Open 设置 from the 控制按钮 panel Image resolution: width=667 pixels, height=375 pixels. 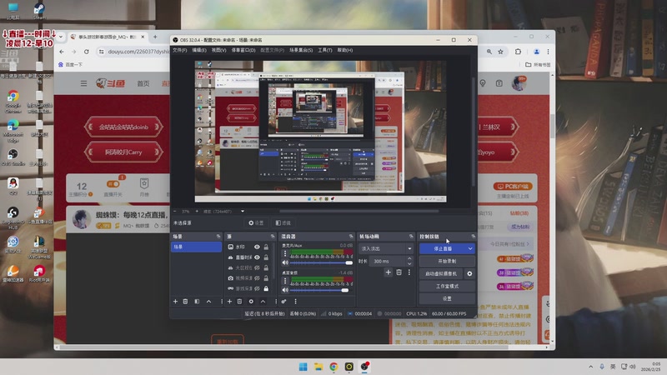pos(447,298)
